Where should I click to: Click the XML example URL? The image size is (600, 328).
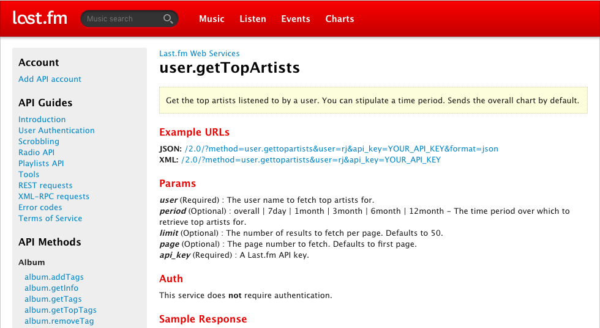point(311,160)
